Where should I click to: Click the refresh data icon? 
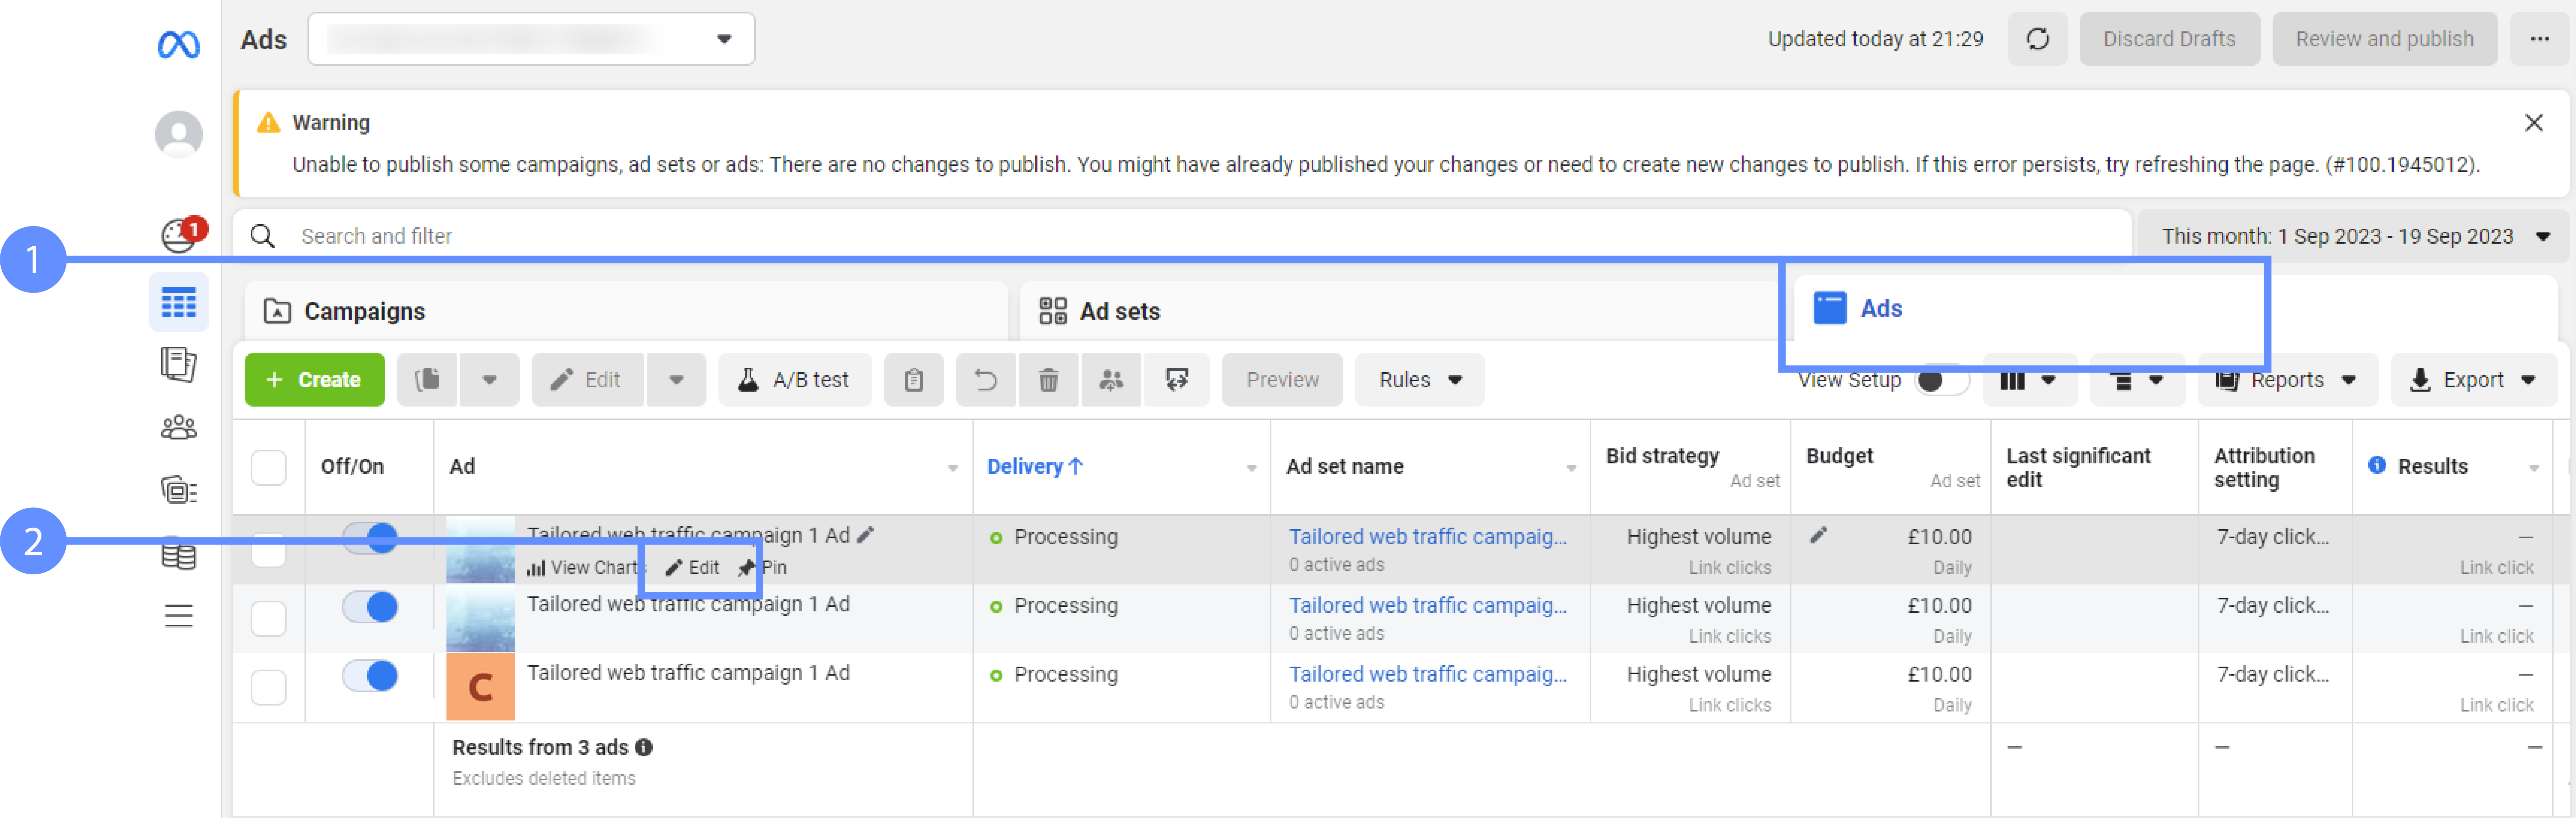[2036, 39]
